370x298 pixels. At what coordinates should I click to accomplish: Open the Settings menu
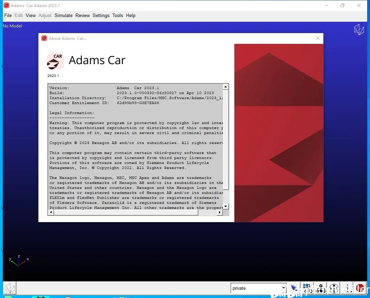click(101, 16)
